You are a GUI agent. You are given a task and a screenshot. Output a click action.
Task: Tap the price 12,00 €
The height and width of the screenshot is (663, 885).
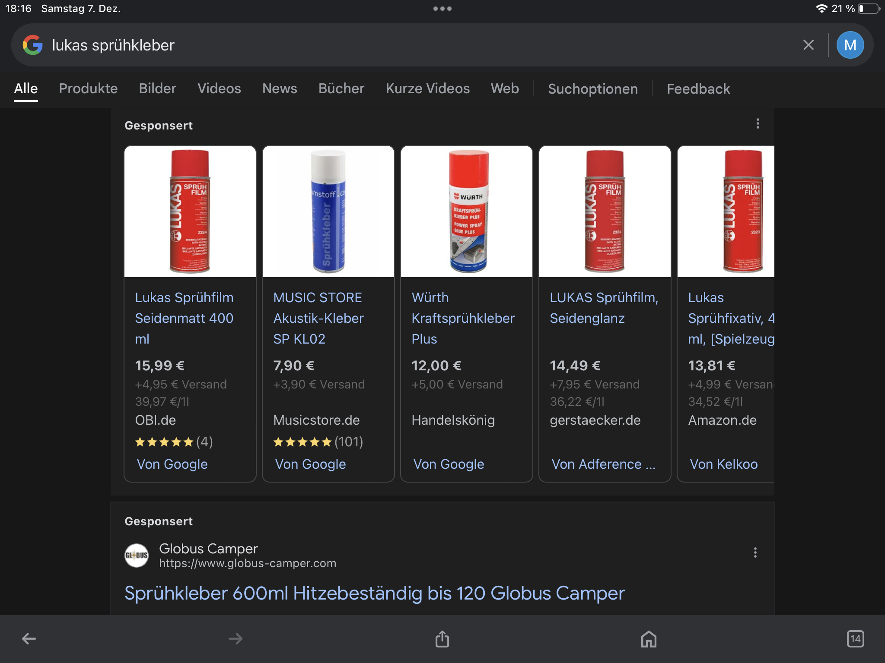(x=436, y=366)
